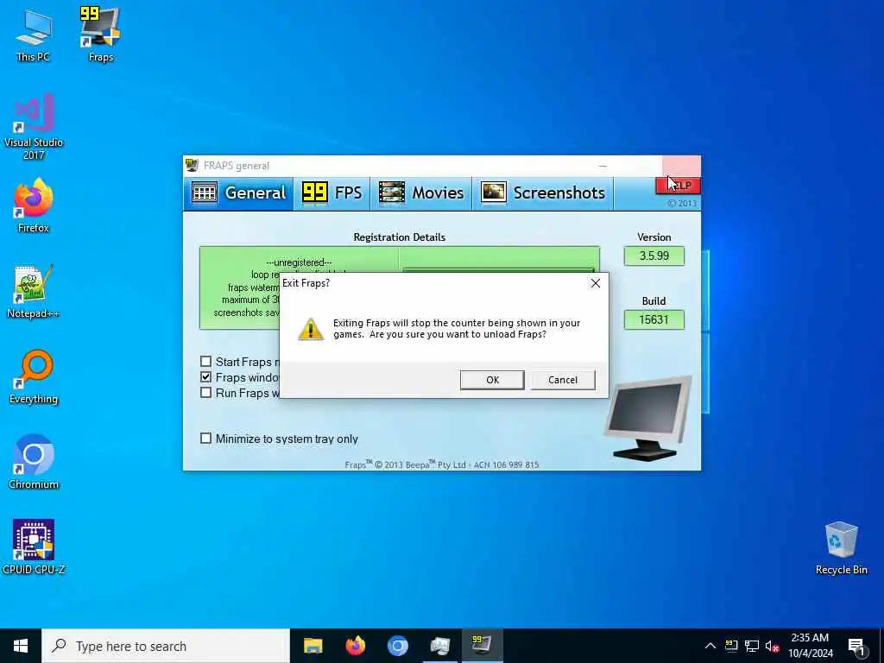Select the Firefox desktop shortcut
The height and width of the screenshot is (663, 884).
click(x=34, y=205)
